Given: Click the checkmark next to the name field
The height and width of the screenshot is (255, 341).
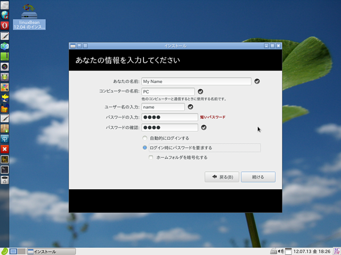Looking at the screenshot, I should (257, 81).
